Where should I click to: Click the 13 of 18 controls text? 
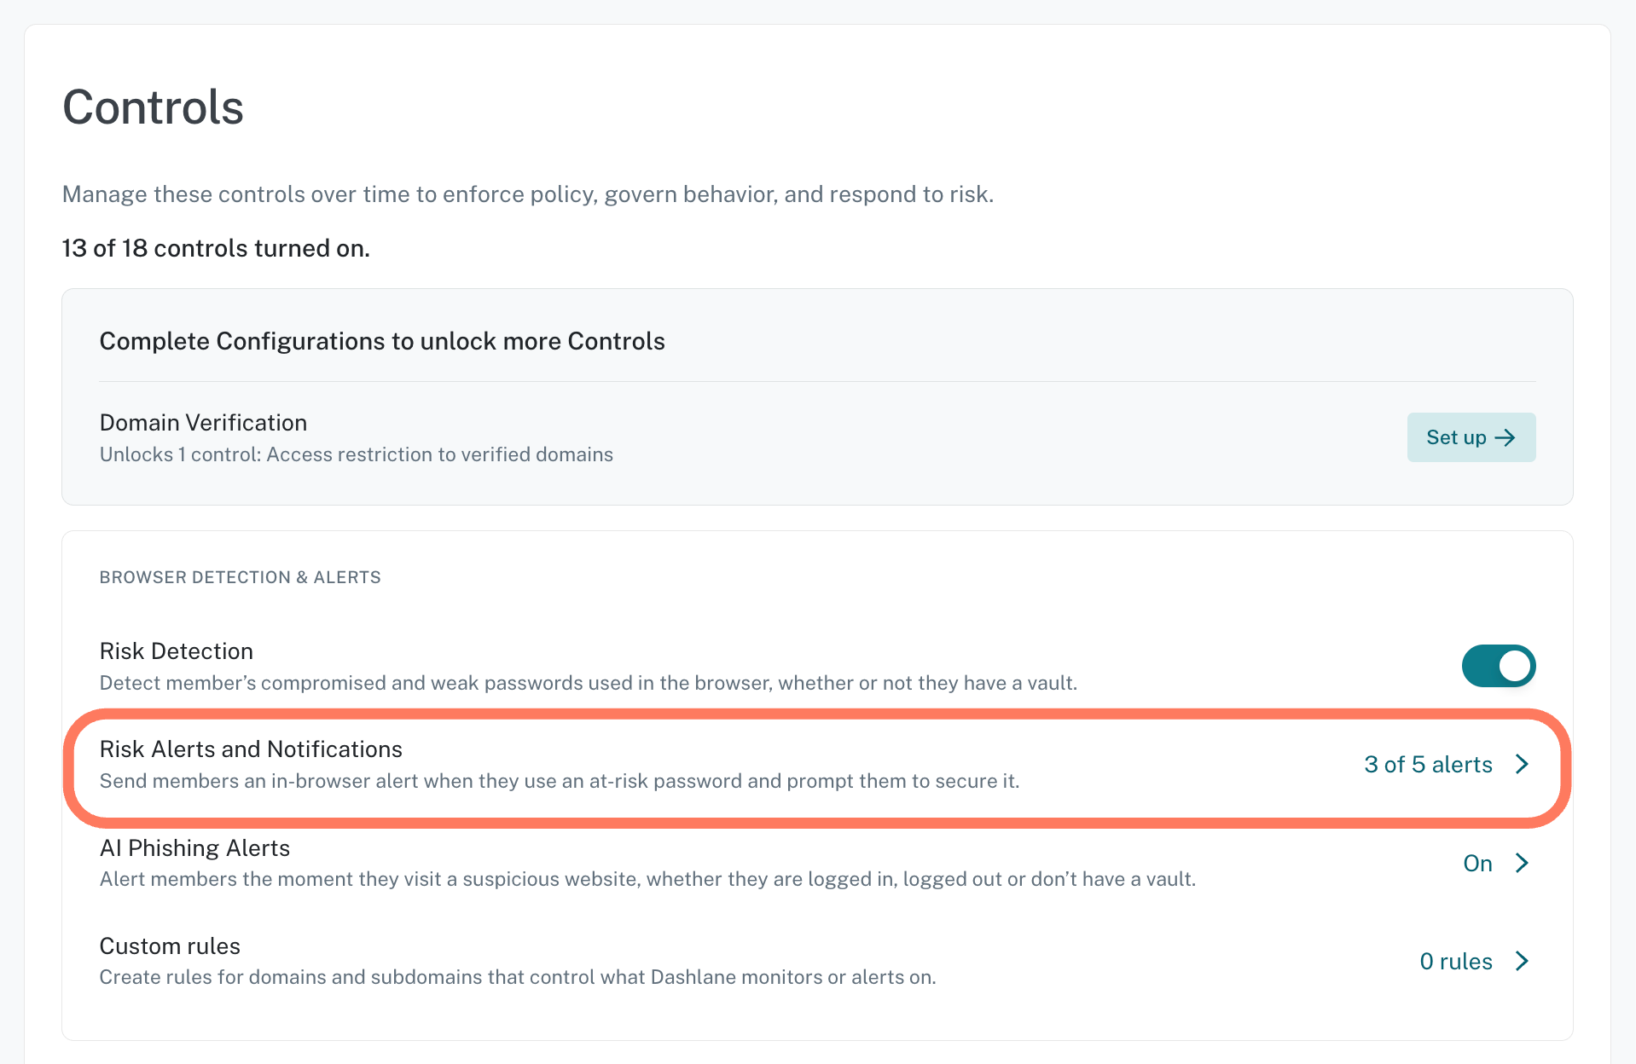click(x=216, y=248)
